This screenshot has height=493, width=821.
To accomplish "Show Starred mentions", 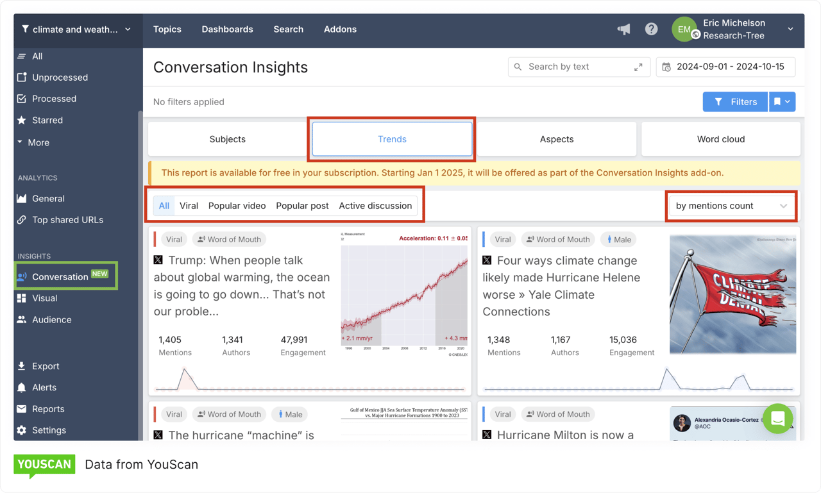I will tap(46, 120).
